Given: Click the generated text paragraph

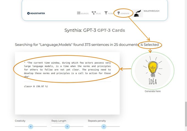Looking at the screenshot, I should coord(67,70).
